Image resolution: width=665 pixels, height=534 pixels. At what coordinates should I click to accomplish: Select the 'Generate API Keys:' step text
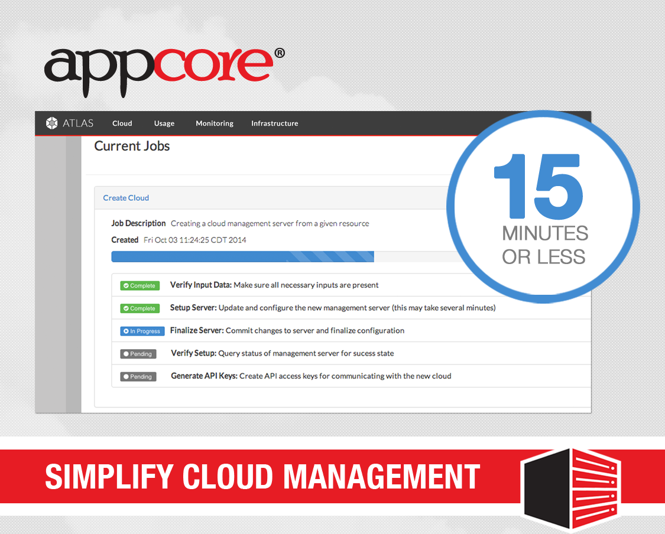(204, 376)
